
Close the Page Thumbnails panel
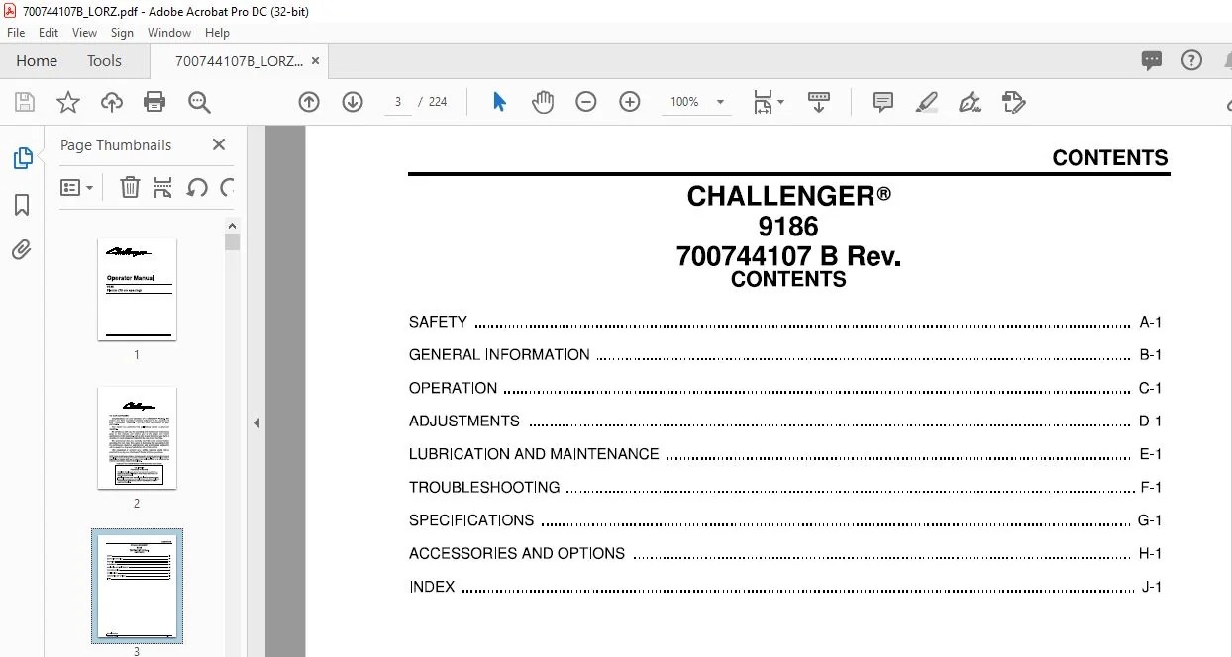click(x=219, y=144)
